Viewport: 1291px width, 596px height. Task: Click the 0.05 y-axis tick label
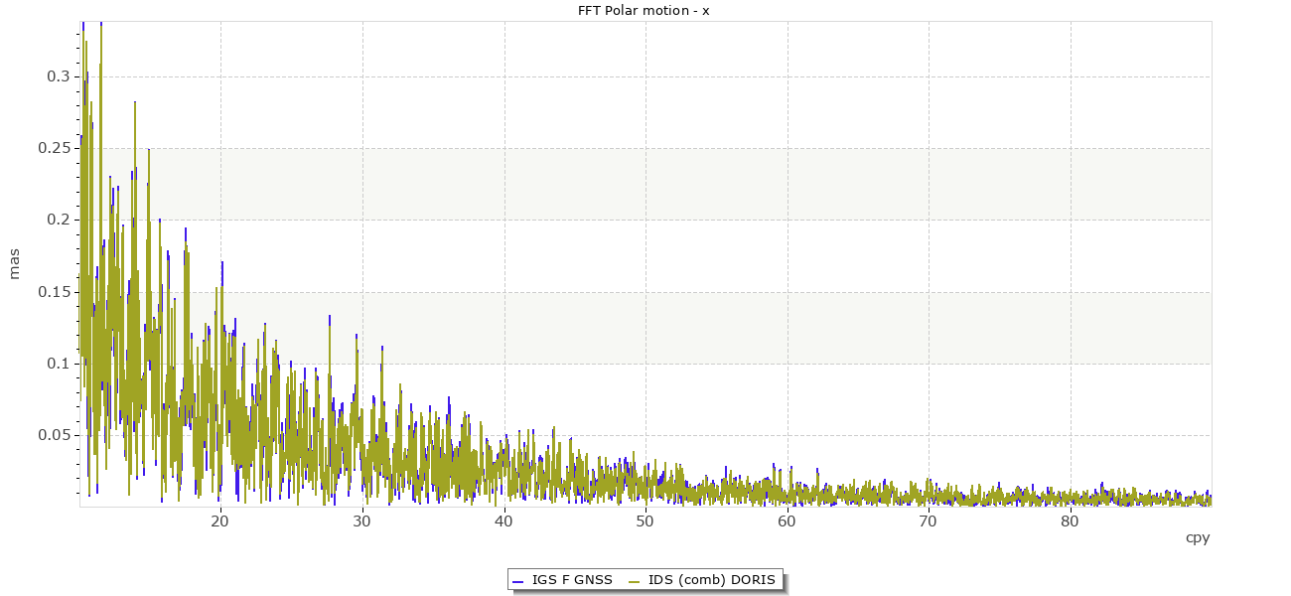[x=54, y=435]
